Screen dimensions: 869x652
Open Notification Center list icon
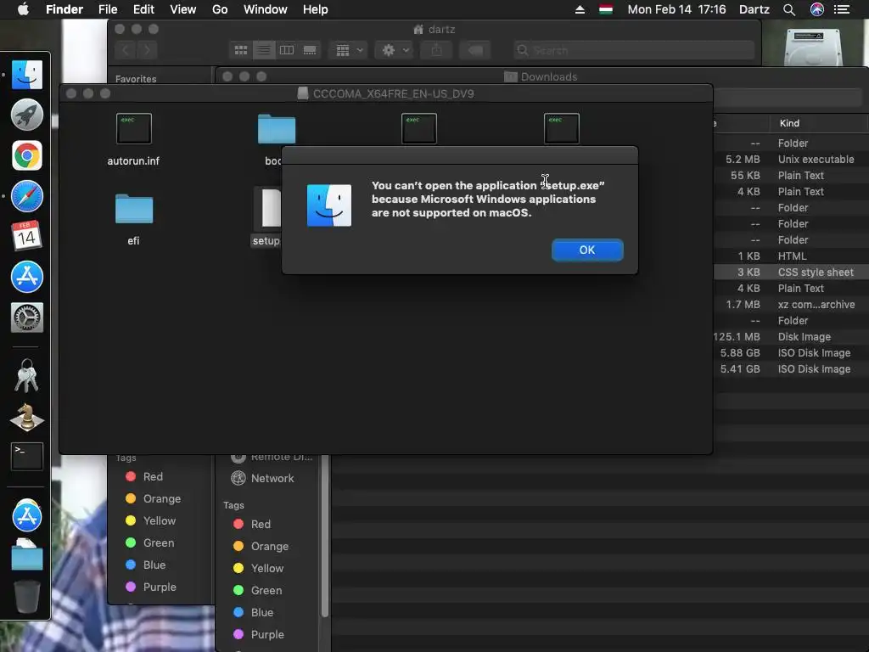pos(842,9)
